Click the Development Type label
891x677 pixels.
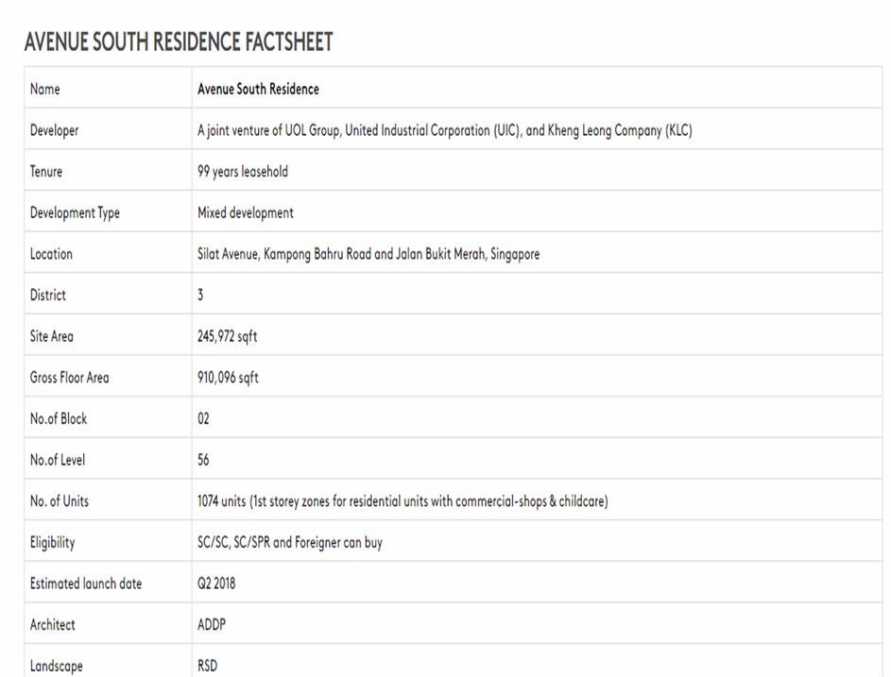(x=75, y=212)
